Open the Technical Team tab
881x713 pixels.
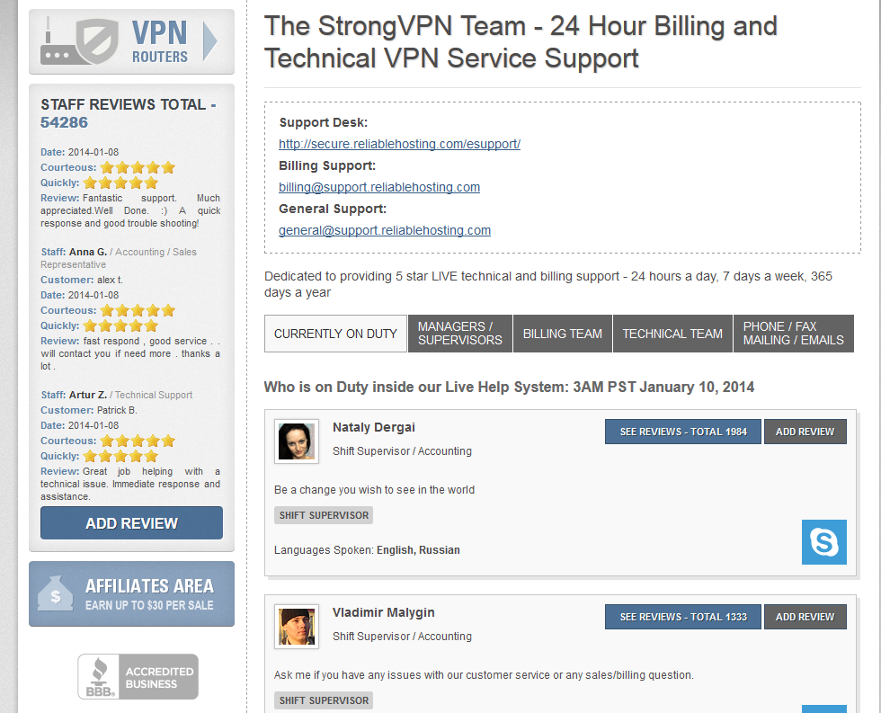(672, 334)
